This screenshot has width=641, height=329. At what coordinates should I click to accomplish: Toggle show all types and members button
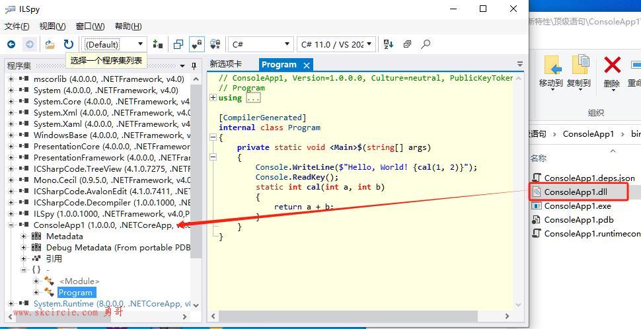click(215, 44)
